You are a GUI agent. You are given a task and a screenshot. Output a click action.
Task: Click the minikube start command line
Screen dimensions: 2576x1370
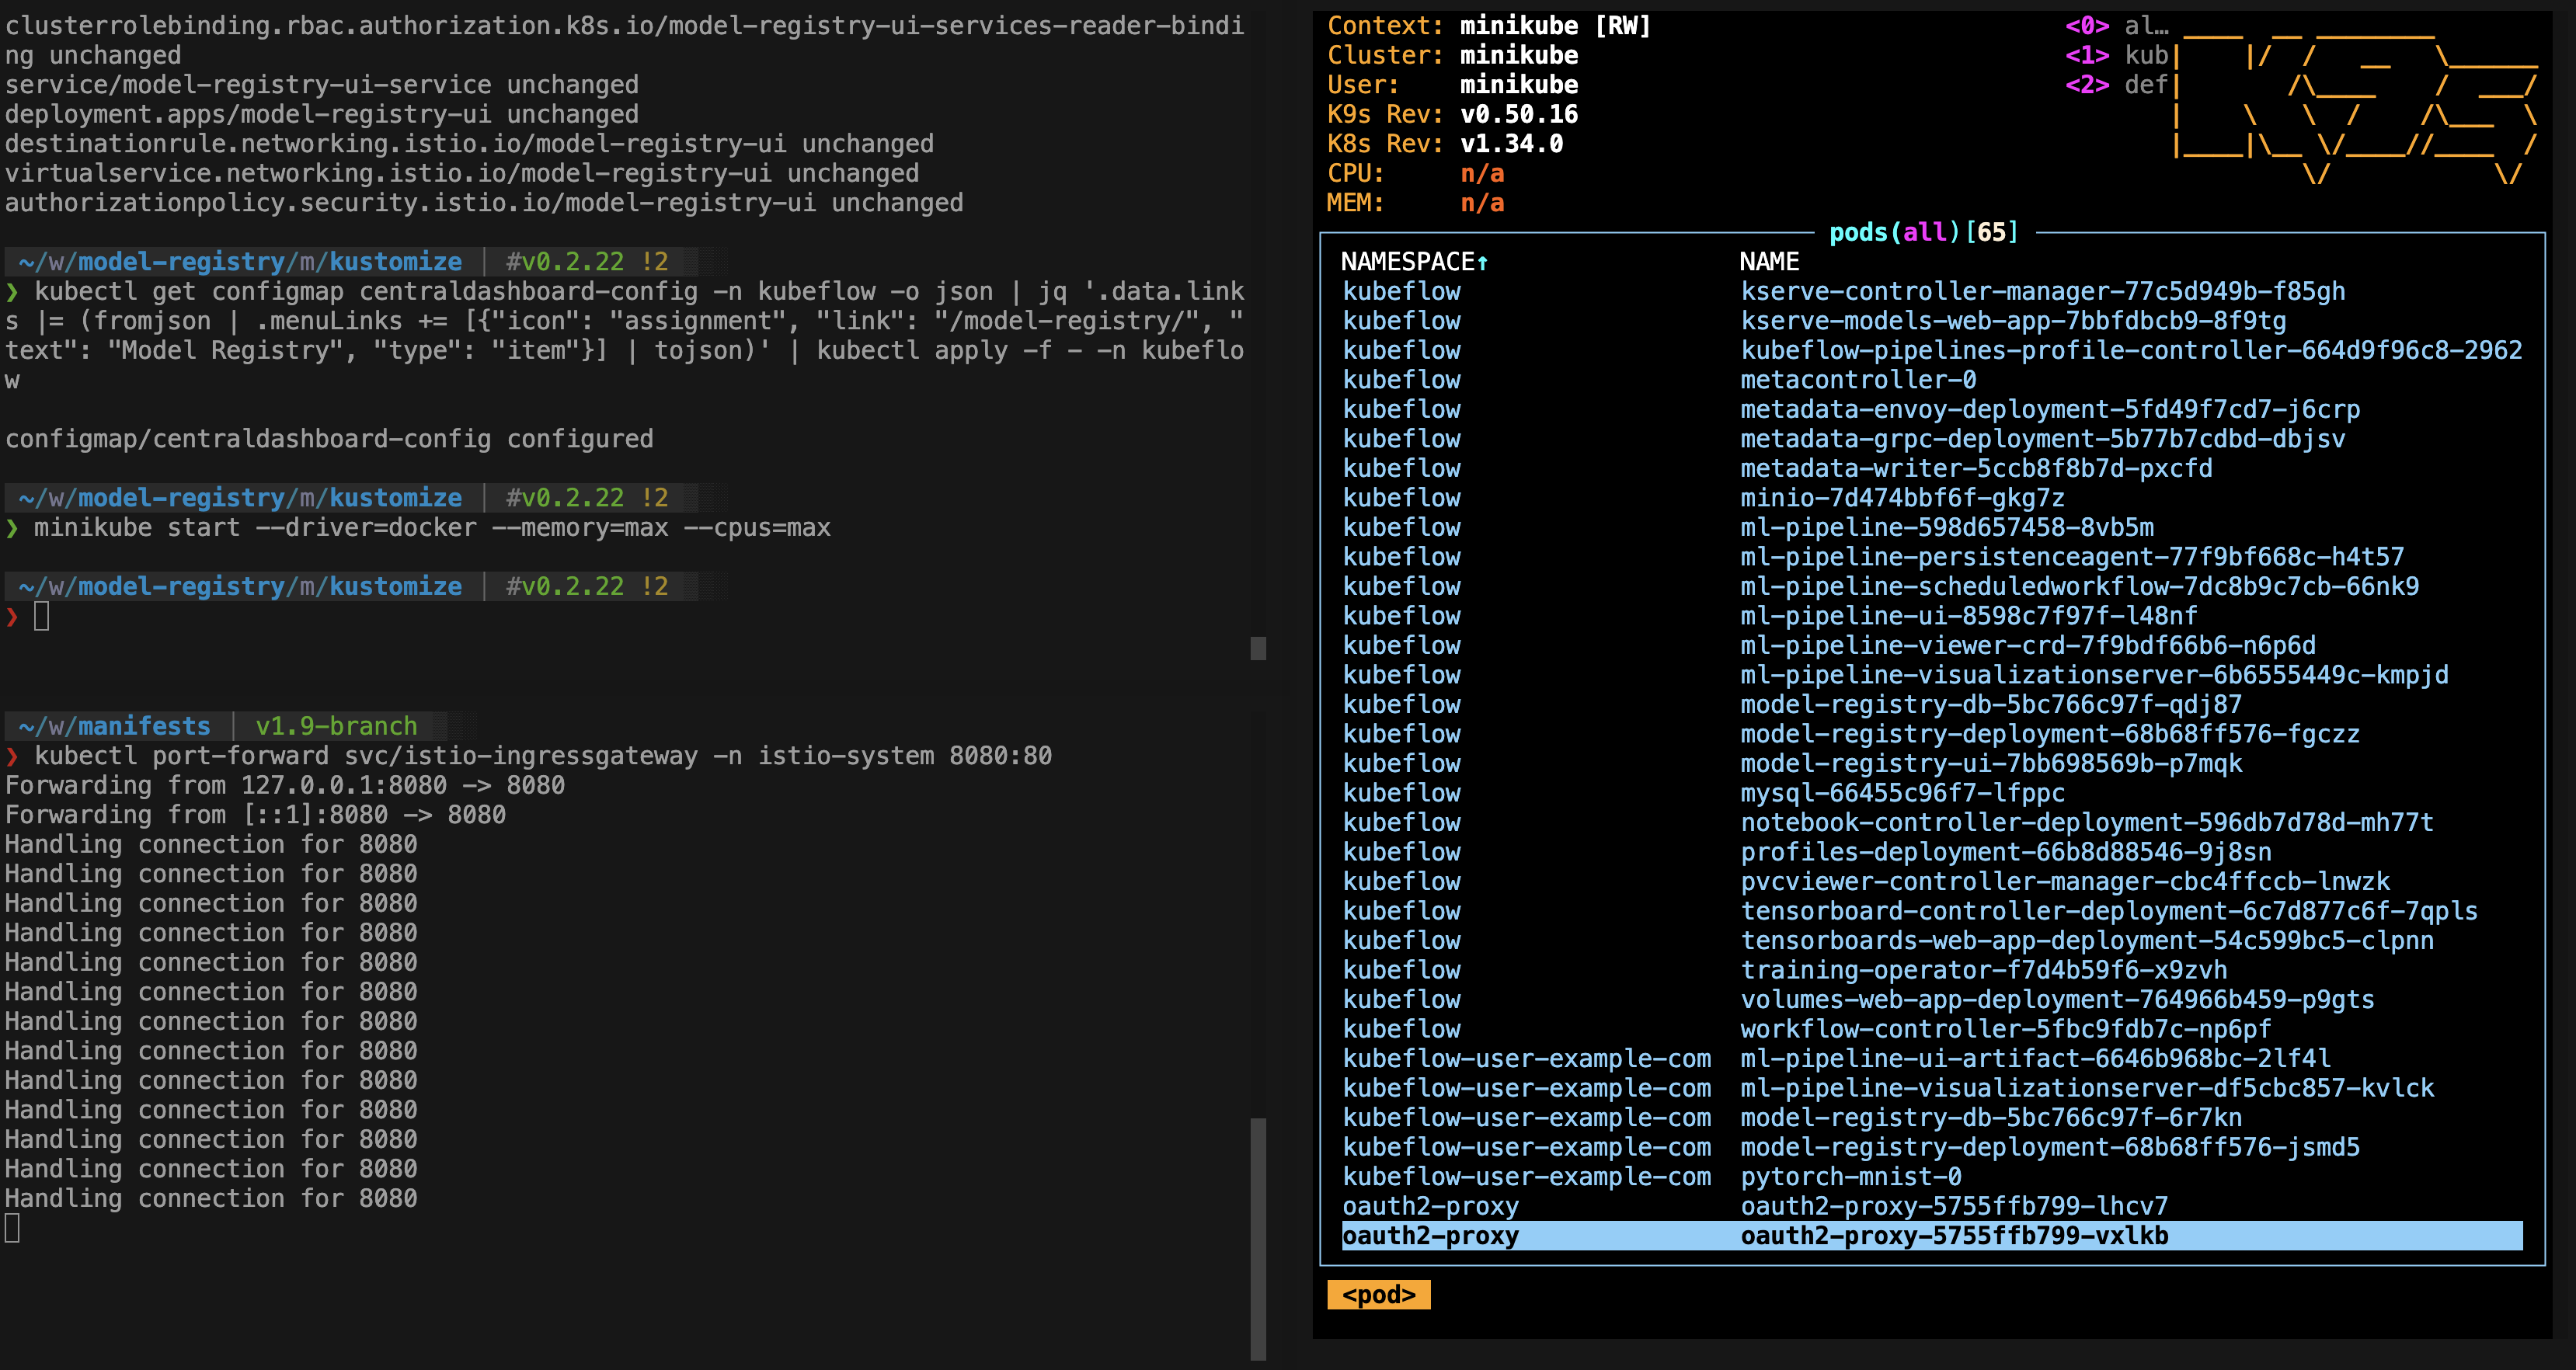point(432,528)
